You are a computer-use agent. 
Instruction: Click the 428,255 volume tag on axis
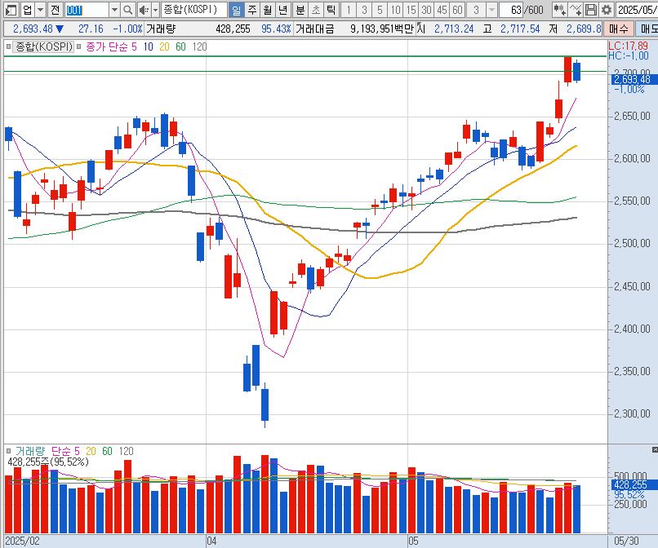tap(634, 484)
